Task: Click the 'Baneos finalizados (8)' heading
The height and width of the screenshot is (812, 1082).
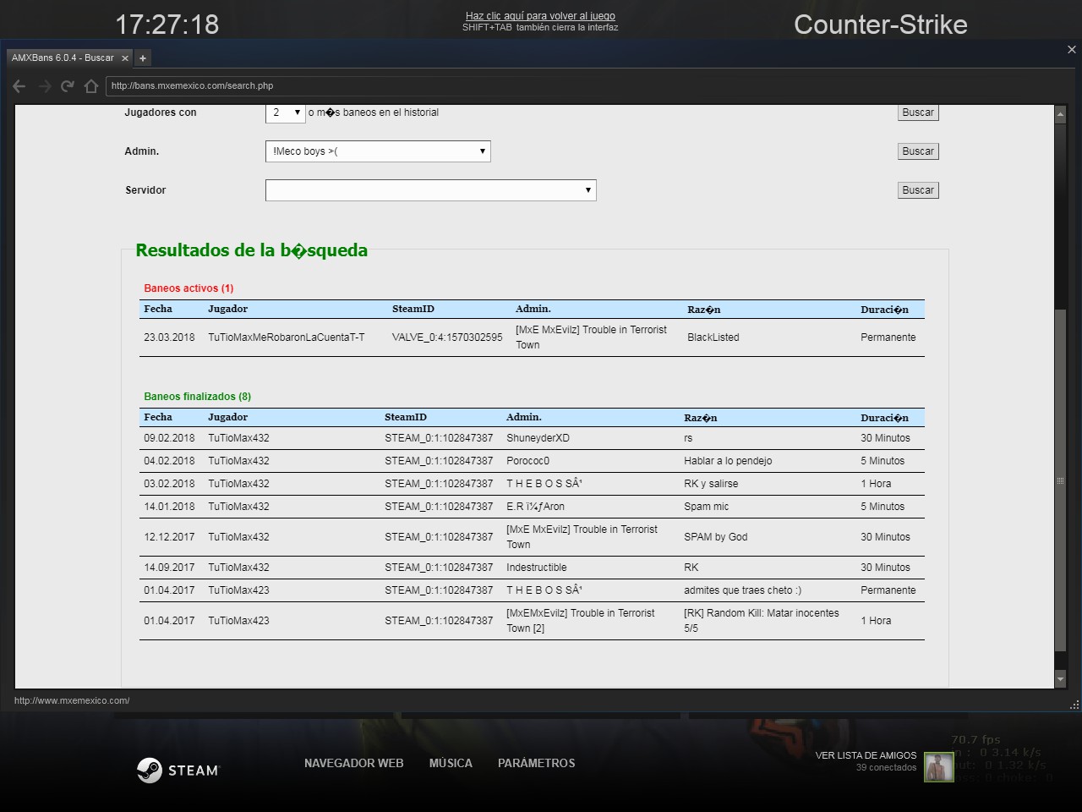Action: [197, 397]
